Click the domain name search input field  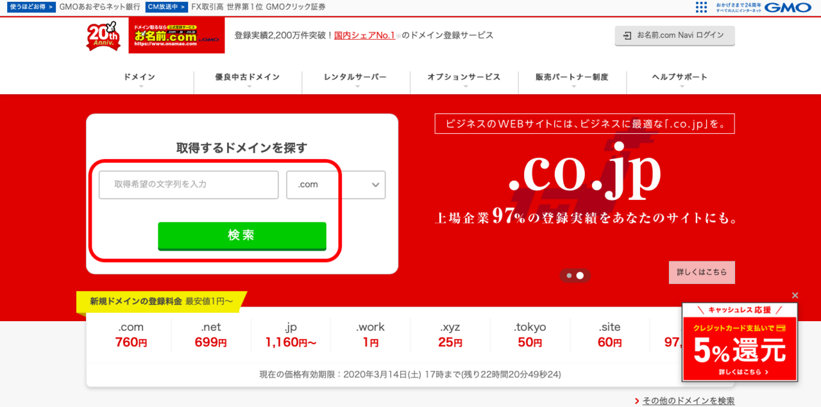pos(189,185)
